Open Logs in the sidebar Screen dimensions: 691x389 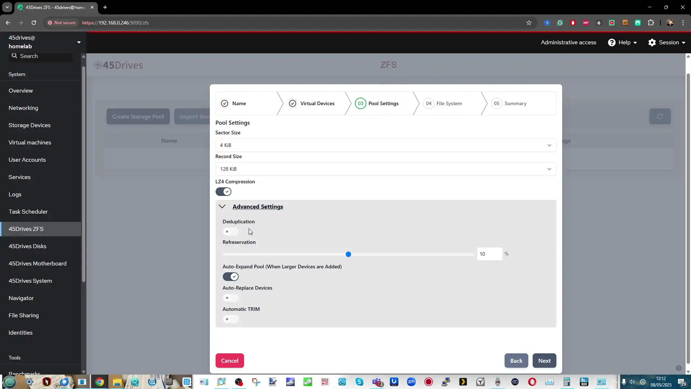point(40,194)
